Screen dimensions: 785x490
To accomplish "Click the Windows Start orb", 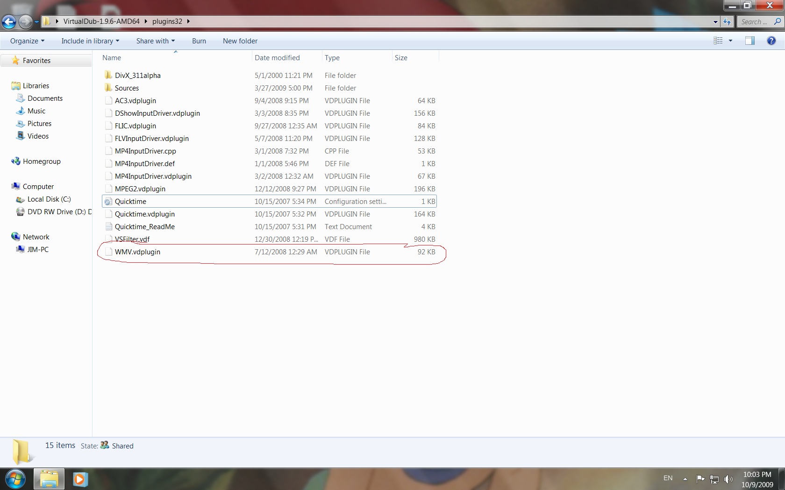I will click(x=15, y=479).
